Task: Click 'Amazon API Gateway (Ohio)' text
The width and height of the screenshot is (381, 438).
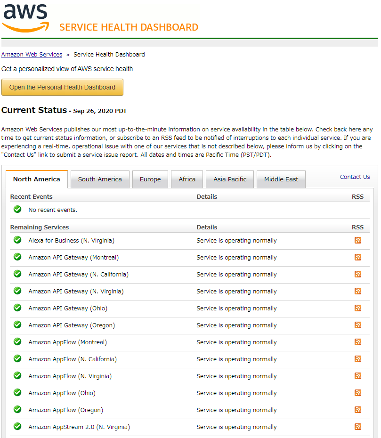Action: [68, 308]
